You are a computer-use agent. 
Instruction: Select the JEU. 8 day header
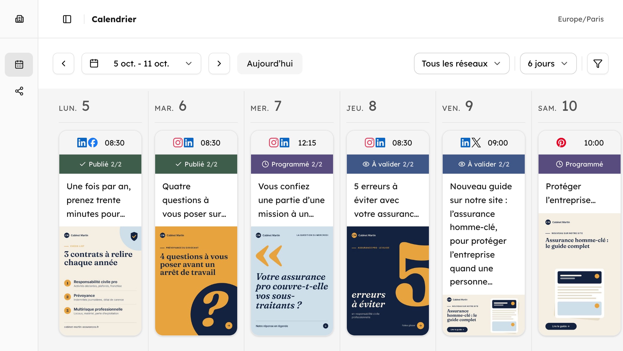362,106
